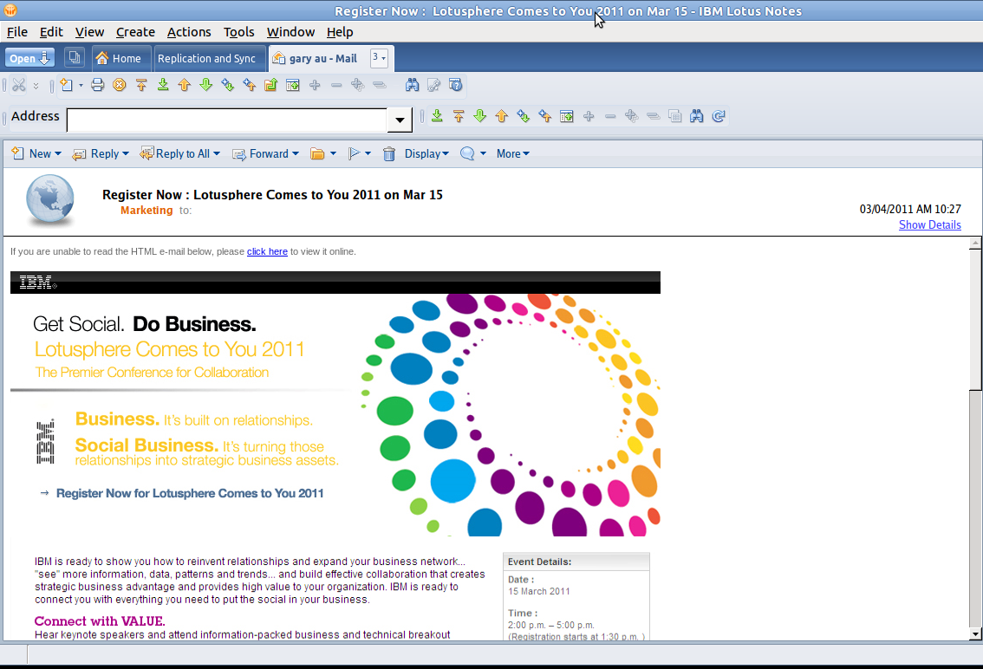Open the View menu
This screenshot has width=983, height=669.
(x=89, y=32)
